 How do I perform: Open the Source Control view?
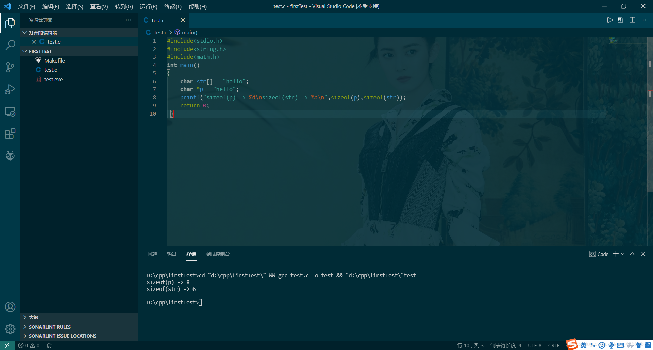click(10, 67)
